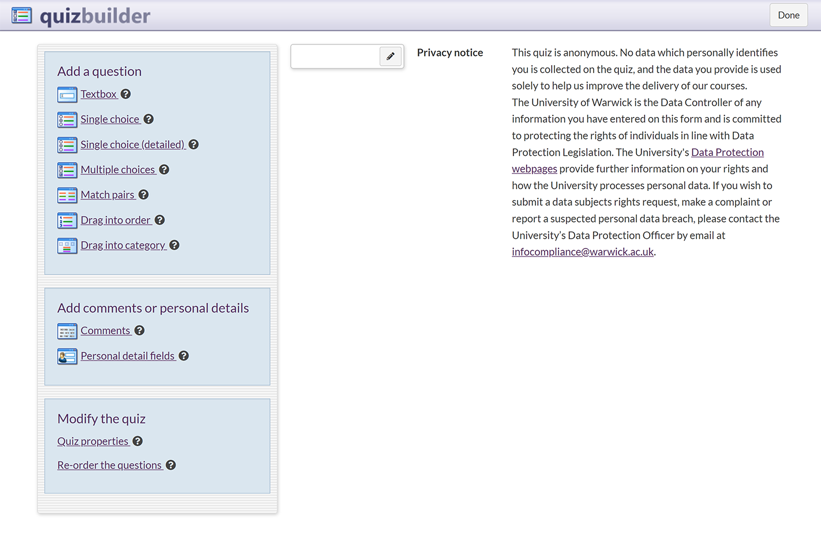Show help for Quiz properties
821x553 pixels.
pyautogui.click(x=138, y=441)
